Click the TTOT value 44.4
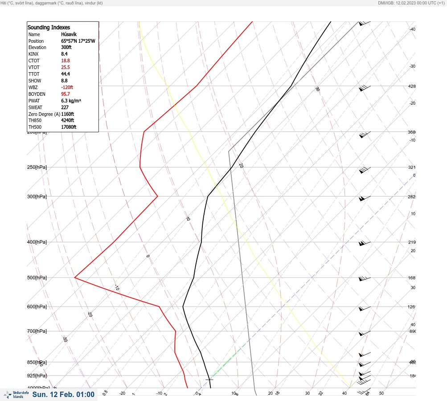Screen dimensions: 447x401 pyautogui.click(x=65, y=74)
